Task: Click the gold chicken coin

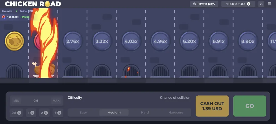Action: (x=14, y=41)
